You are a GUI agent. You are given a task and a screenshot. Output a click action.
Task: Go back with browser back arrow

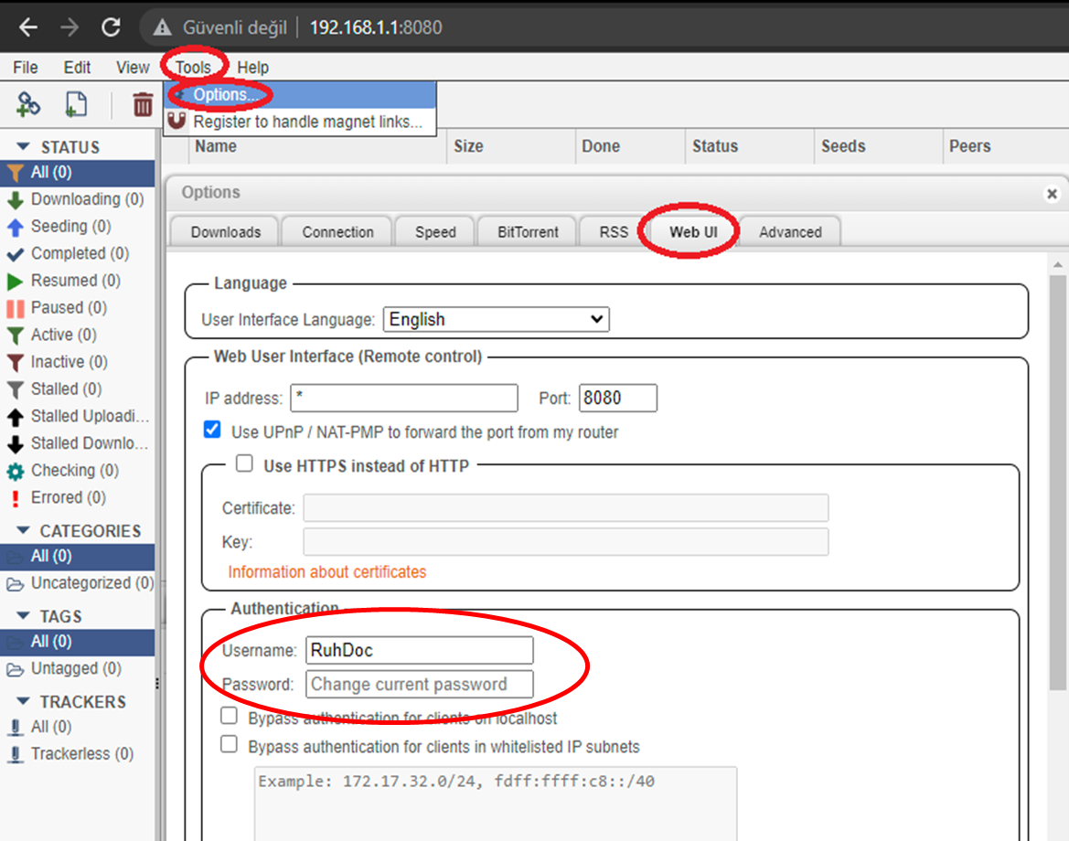28,27
